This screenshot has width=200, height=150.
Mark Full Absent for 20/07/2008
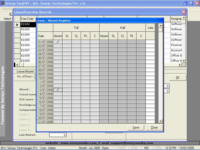(58, 118)
